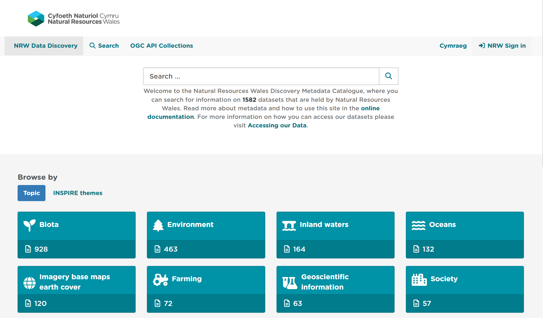This screenshot has height=318, width=543.
Task: Click the document icon next to 463
Action: 157,249
